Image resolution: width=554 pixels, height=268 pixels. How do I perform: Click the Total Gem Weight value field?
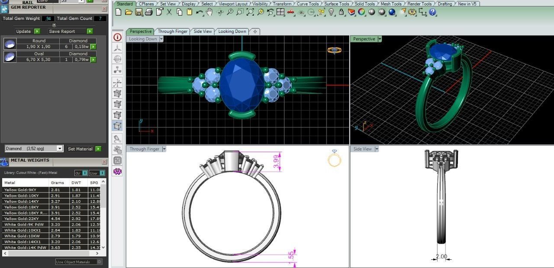click(x=48, y=19)
